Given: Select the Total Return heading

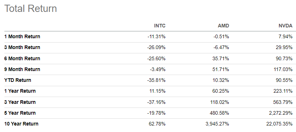Looking at the screenshot, I should [x=31, y=8].
